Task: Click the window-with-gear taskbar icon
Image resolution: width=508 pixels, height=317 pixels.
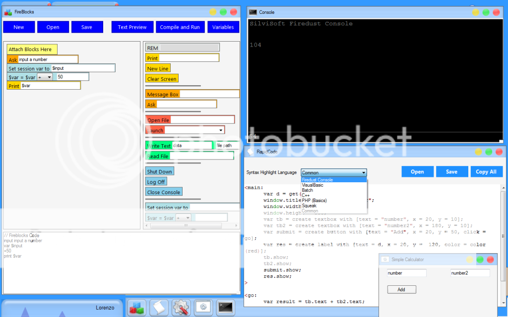Action: (x=203, y=308)
